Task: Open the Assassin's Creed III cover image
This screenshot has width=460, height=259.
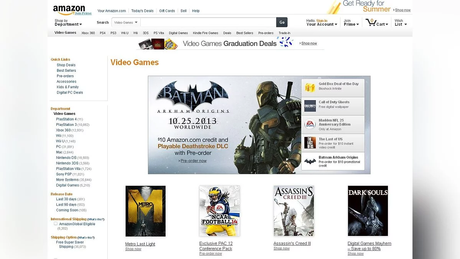Action: [x=294, y=211]
